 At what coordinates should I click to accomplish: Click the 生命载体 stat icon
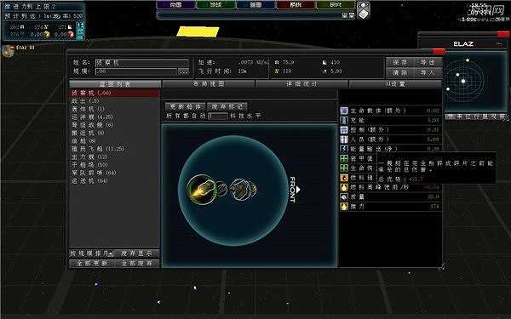pyautogui.click(x=344, y=111)
